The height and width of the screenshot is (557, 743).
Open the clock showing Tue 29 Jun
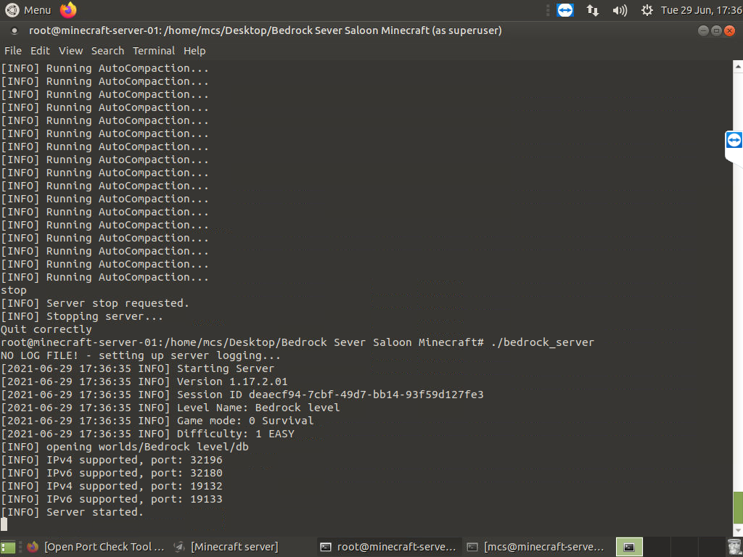tap(702, 10)
